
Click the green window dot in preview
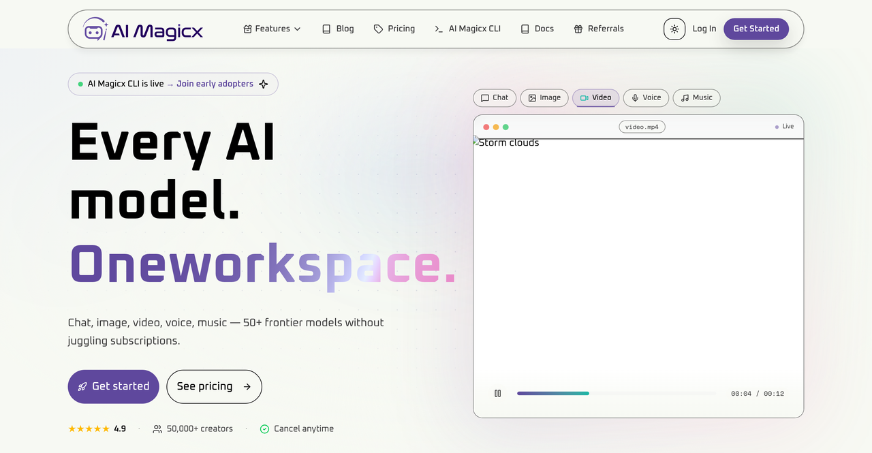coord(505,127)
